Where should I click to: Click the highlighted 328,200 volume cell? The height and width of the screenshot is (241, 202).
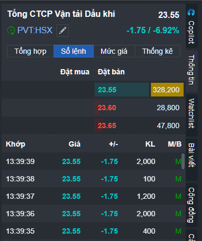pyautogui.click(x=167, y=90)
